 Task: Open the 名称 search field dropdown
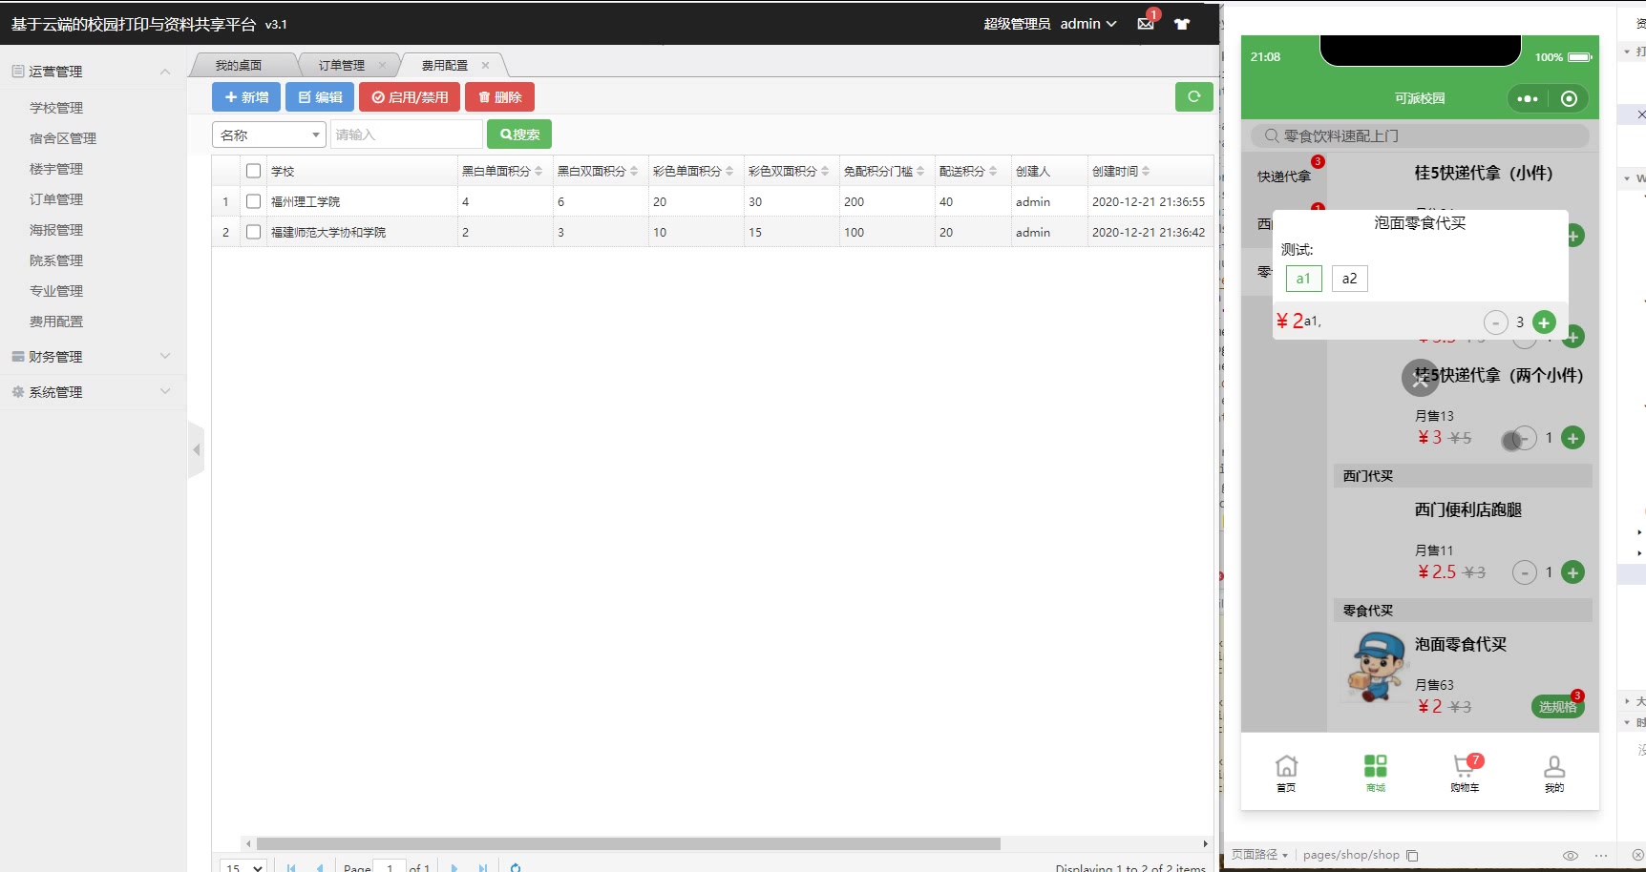(269, 135)
